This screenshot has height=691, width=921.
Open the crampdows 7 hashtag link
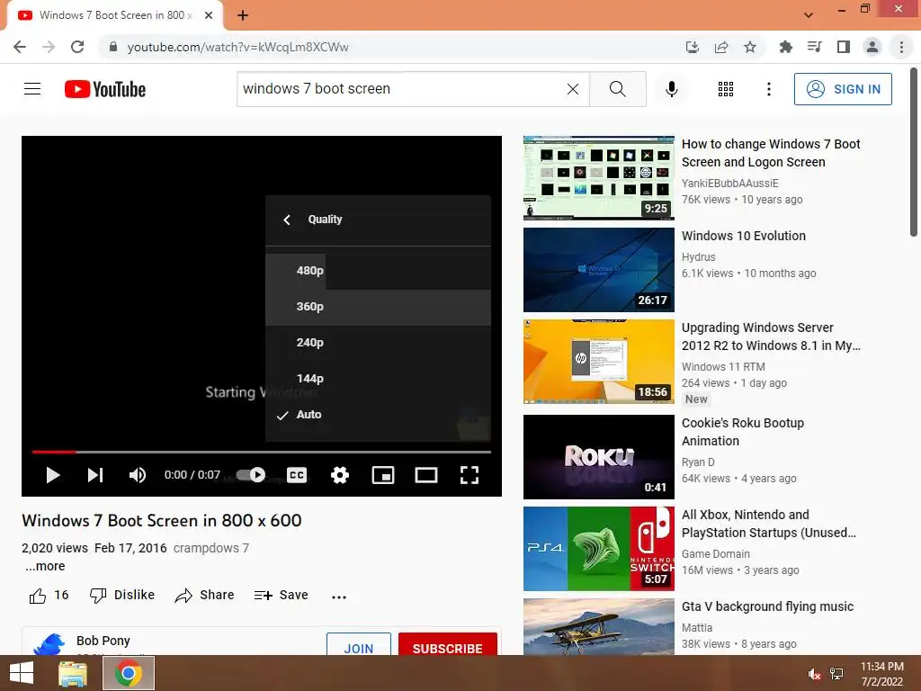(x=210, y=548)
